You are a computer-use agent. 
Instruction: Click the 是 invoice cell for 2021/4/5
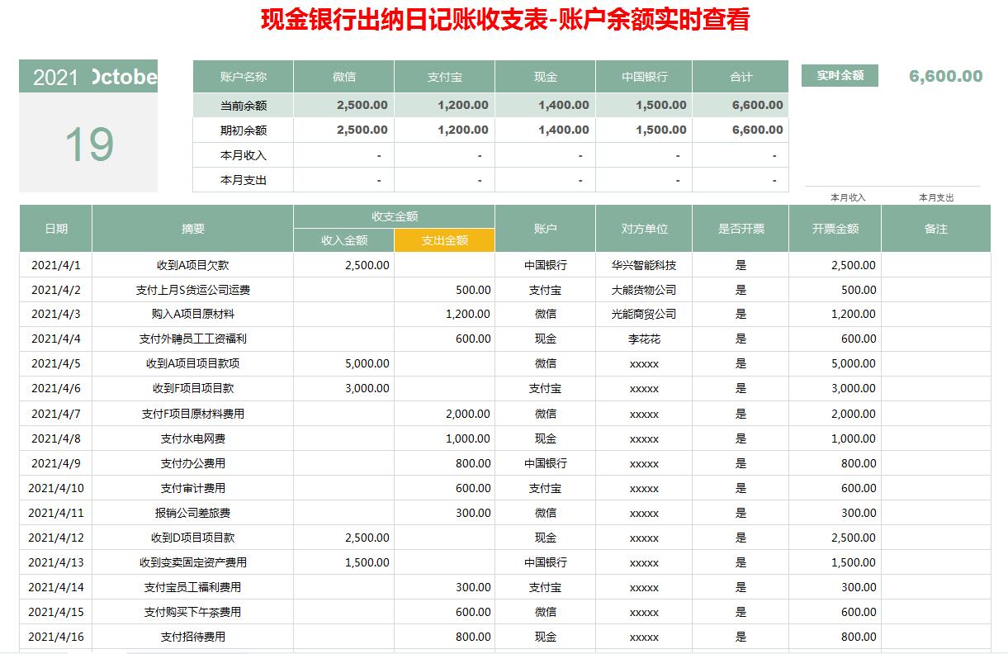click(x=741, y=363)
